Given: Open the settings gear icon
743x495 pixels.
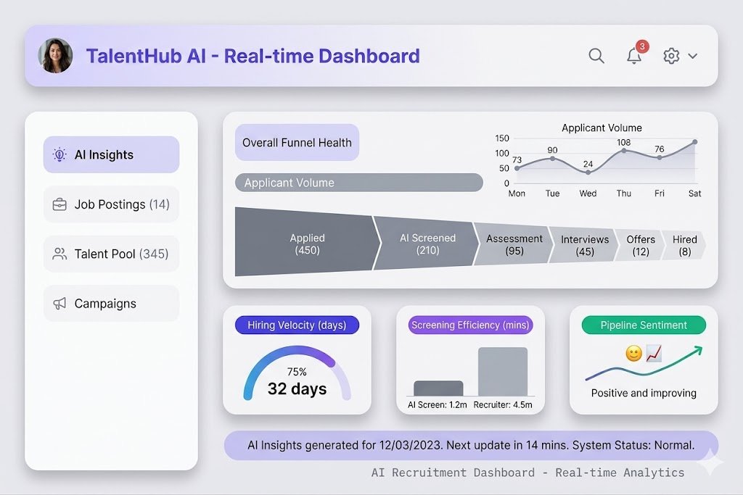Looking at the screenshot, I should point(671,56).
